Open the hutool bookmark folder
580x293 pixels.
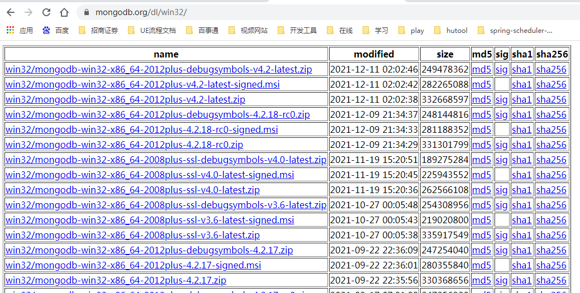[451, 31]
